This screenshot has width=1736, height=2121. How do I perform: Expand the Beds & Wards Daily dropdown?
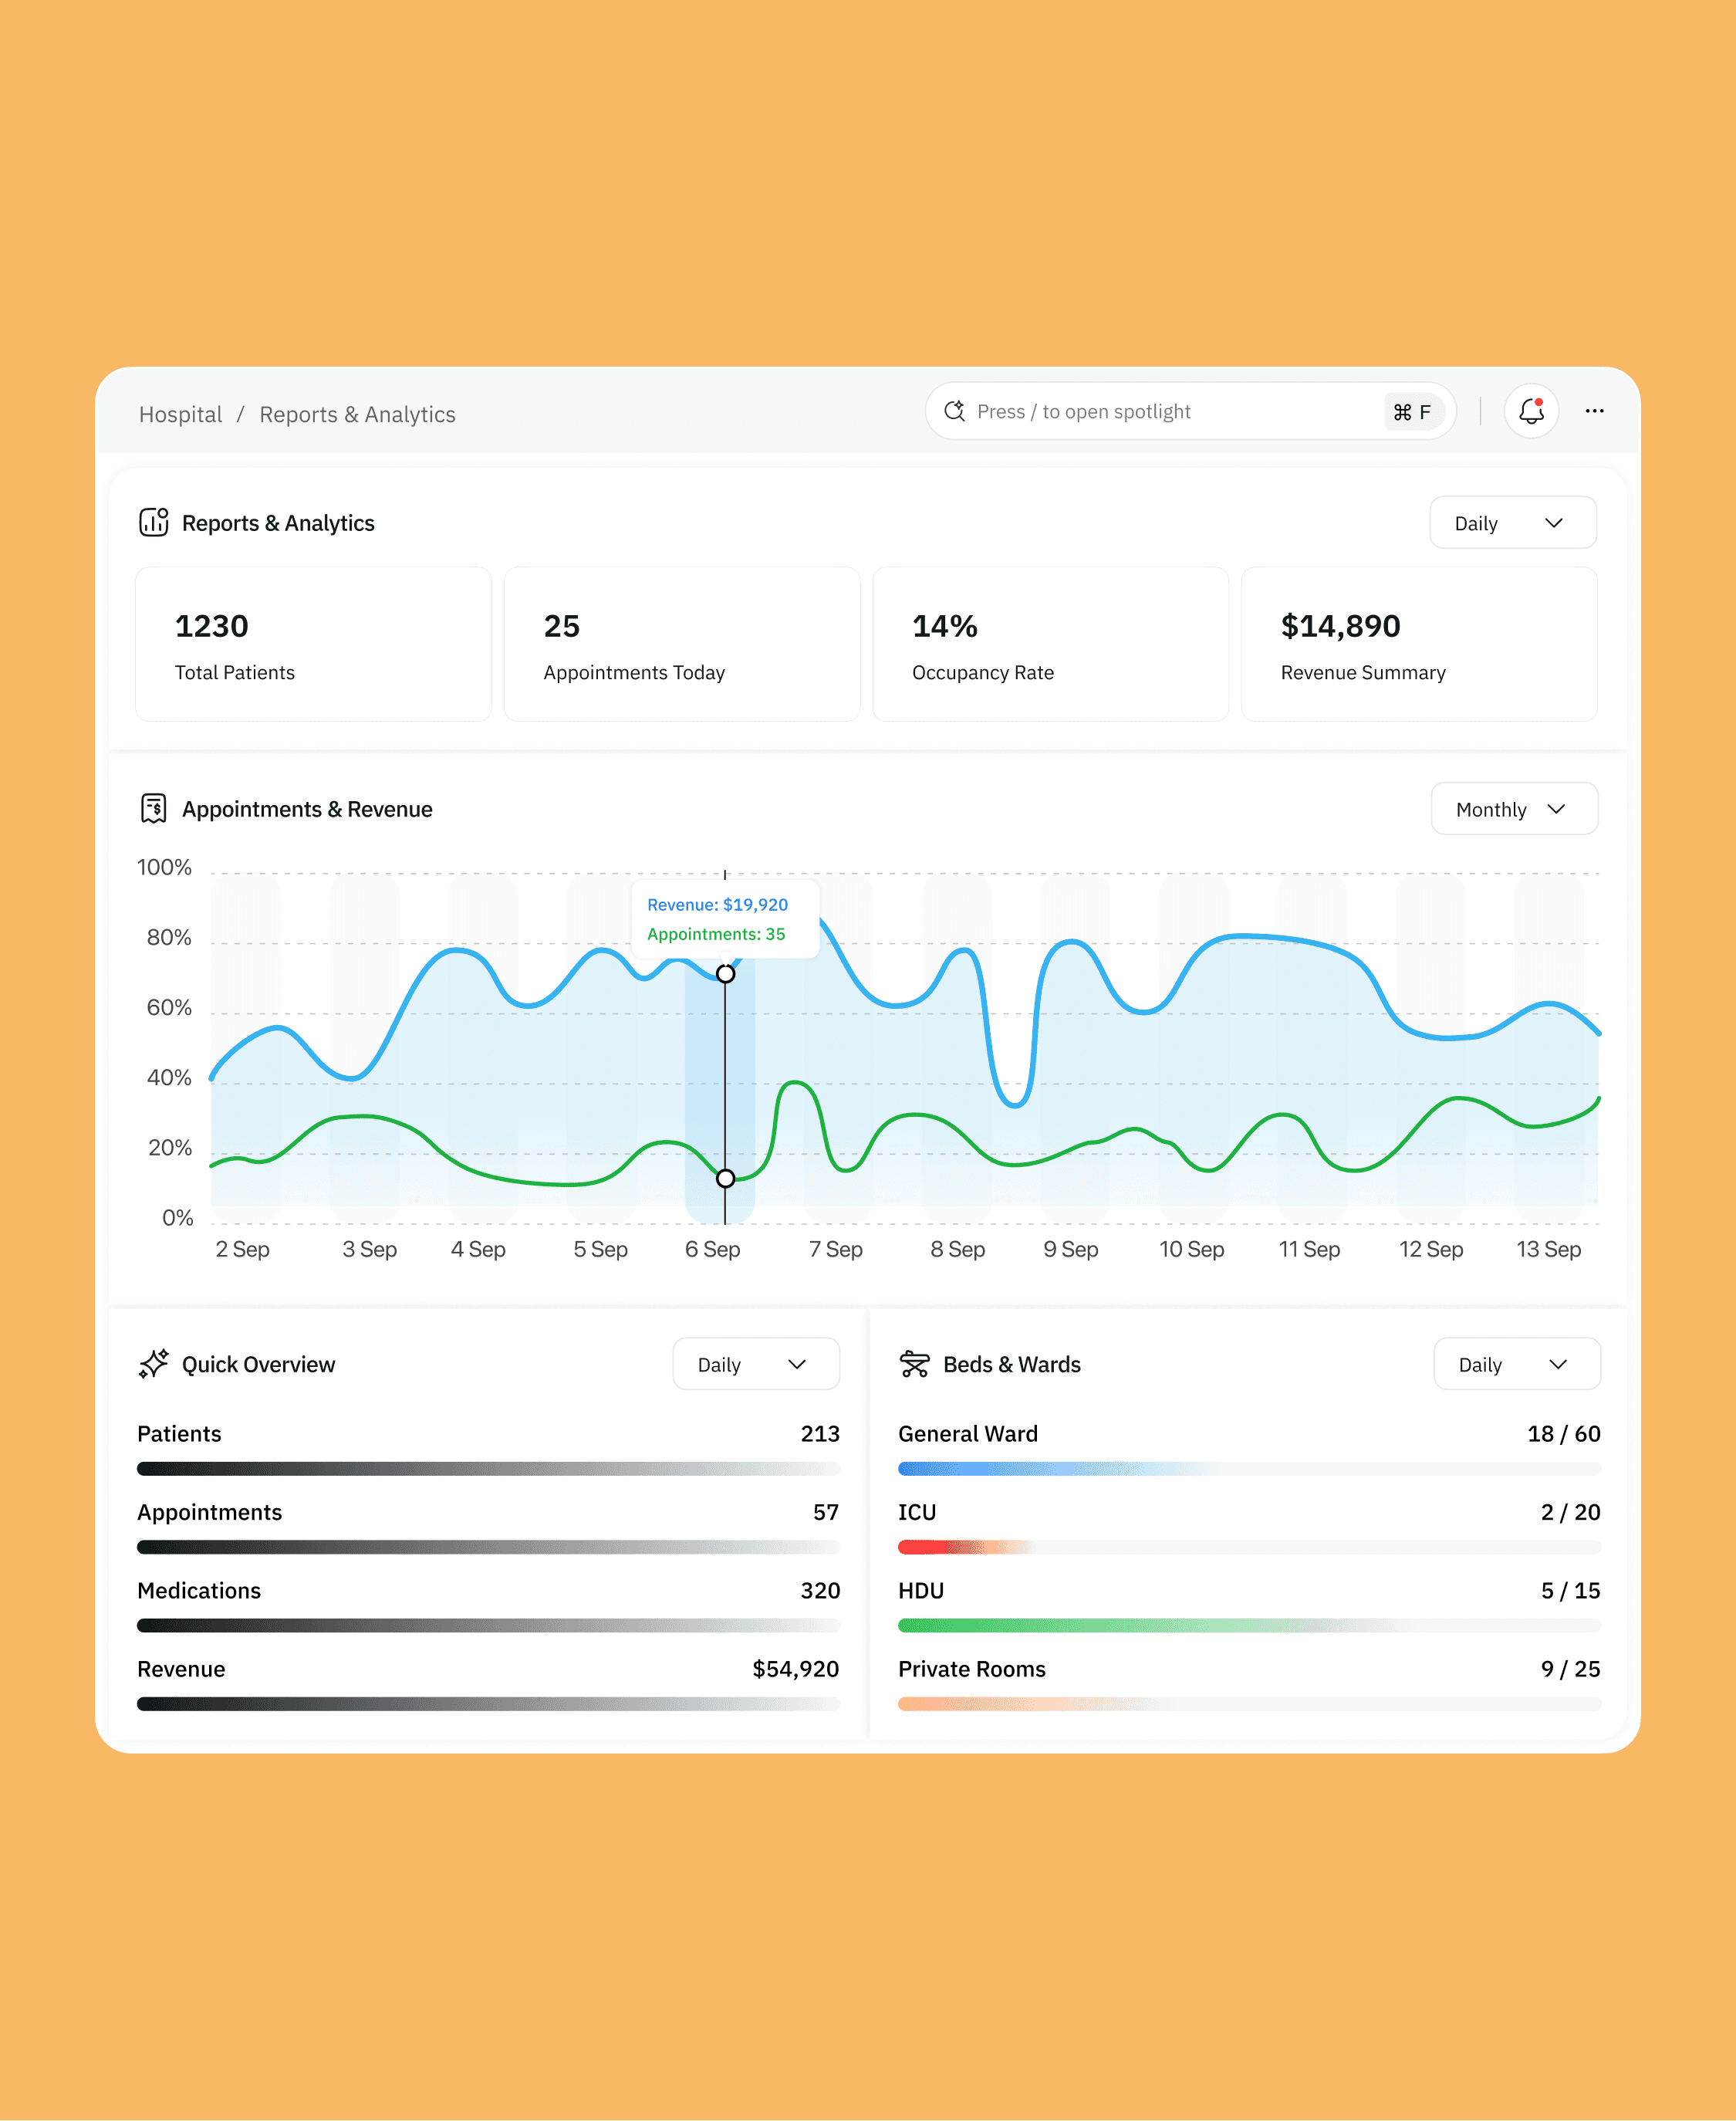[x=1516, y=1364]
